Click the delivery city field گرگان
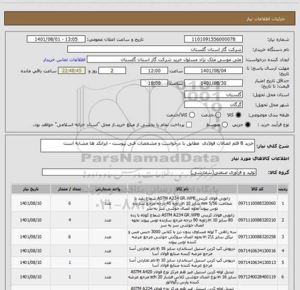This screenshot has height=290, width=300. click(214, 105)
